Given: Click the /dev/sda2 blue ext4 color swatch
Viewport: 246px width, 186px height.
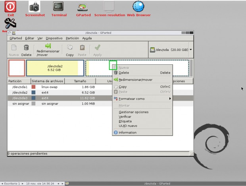Looking at the screenshot, I should click(33, 92).
